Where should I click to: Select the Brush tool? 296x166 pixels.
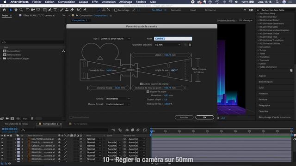pyautogui.click(x=62, y=10)
